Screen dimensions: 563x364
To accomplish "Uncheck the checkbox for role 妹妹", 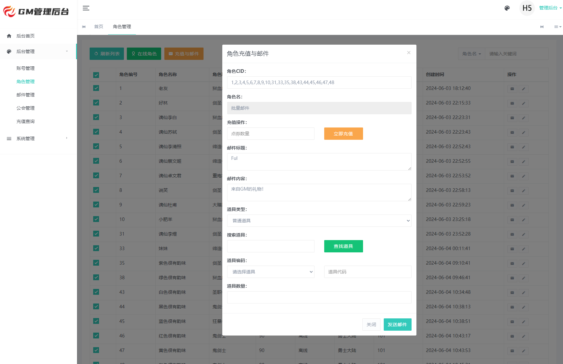I will click(x=96, y=248).
